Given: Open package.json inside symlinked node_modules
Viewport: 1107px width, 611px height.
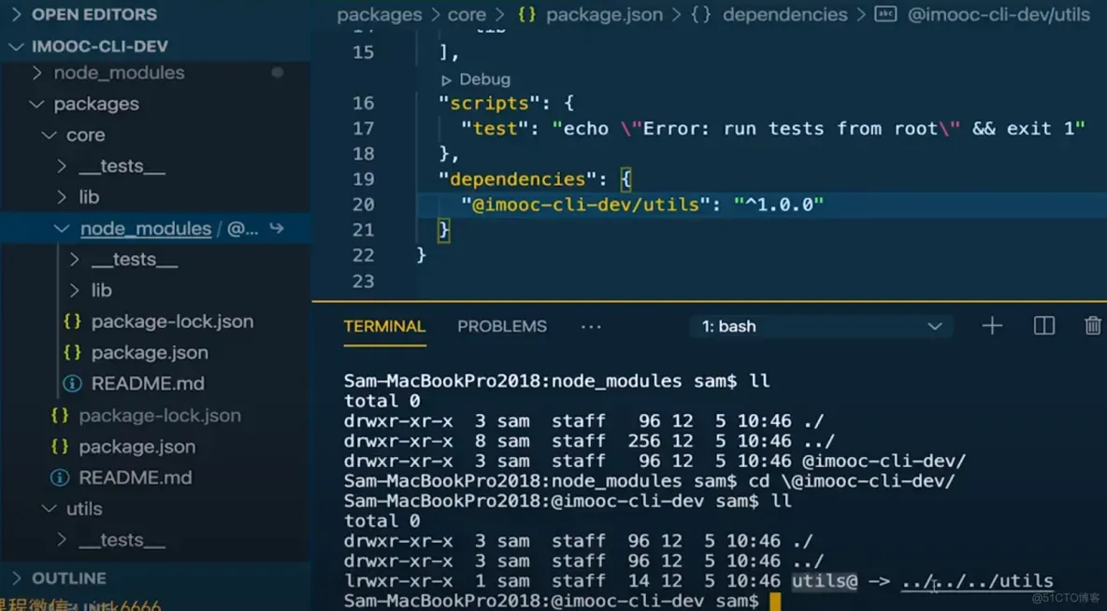Looking at the screenshot, I should (x=150, y=352).
